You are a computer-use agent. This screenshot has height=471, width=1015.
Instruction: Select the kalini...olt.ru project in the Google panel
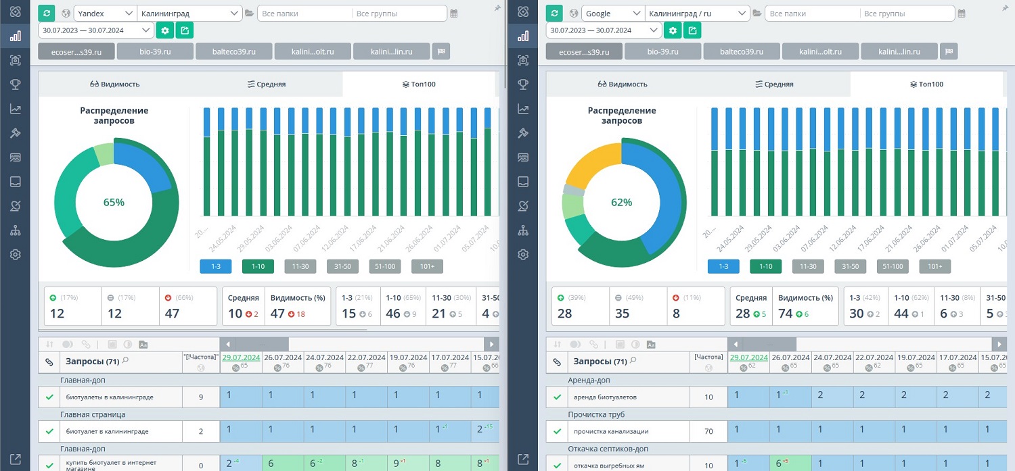pos(821,51)
